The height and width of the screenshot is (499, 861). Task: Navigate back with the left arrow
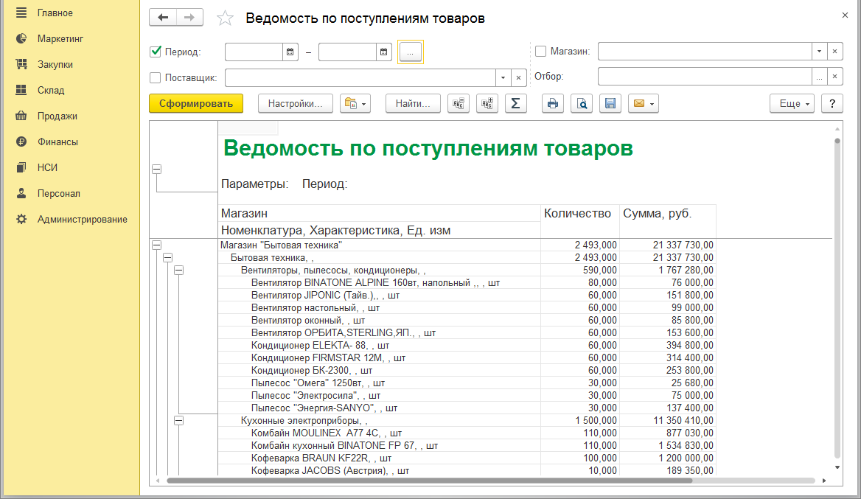click(x=162, y=18)
